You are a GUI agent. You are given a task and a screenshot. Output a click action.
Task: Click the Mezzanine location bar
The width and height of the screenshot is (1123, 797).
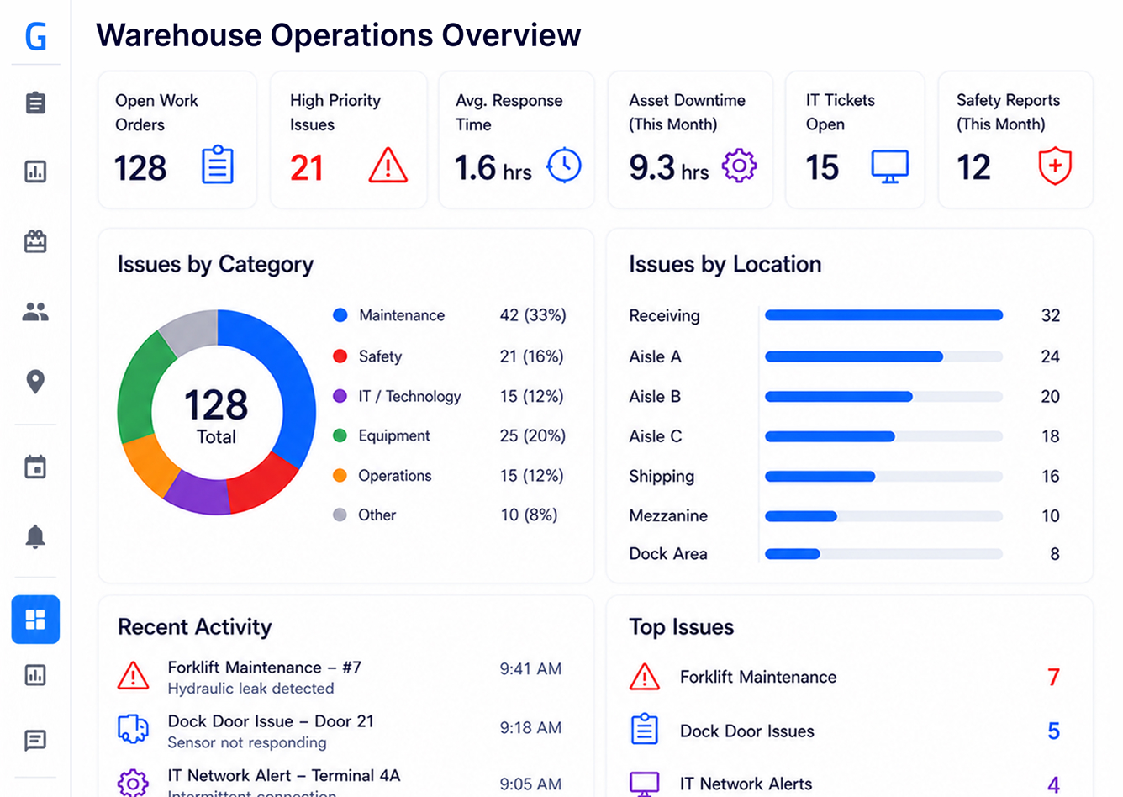pos(883,515)
